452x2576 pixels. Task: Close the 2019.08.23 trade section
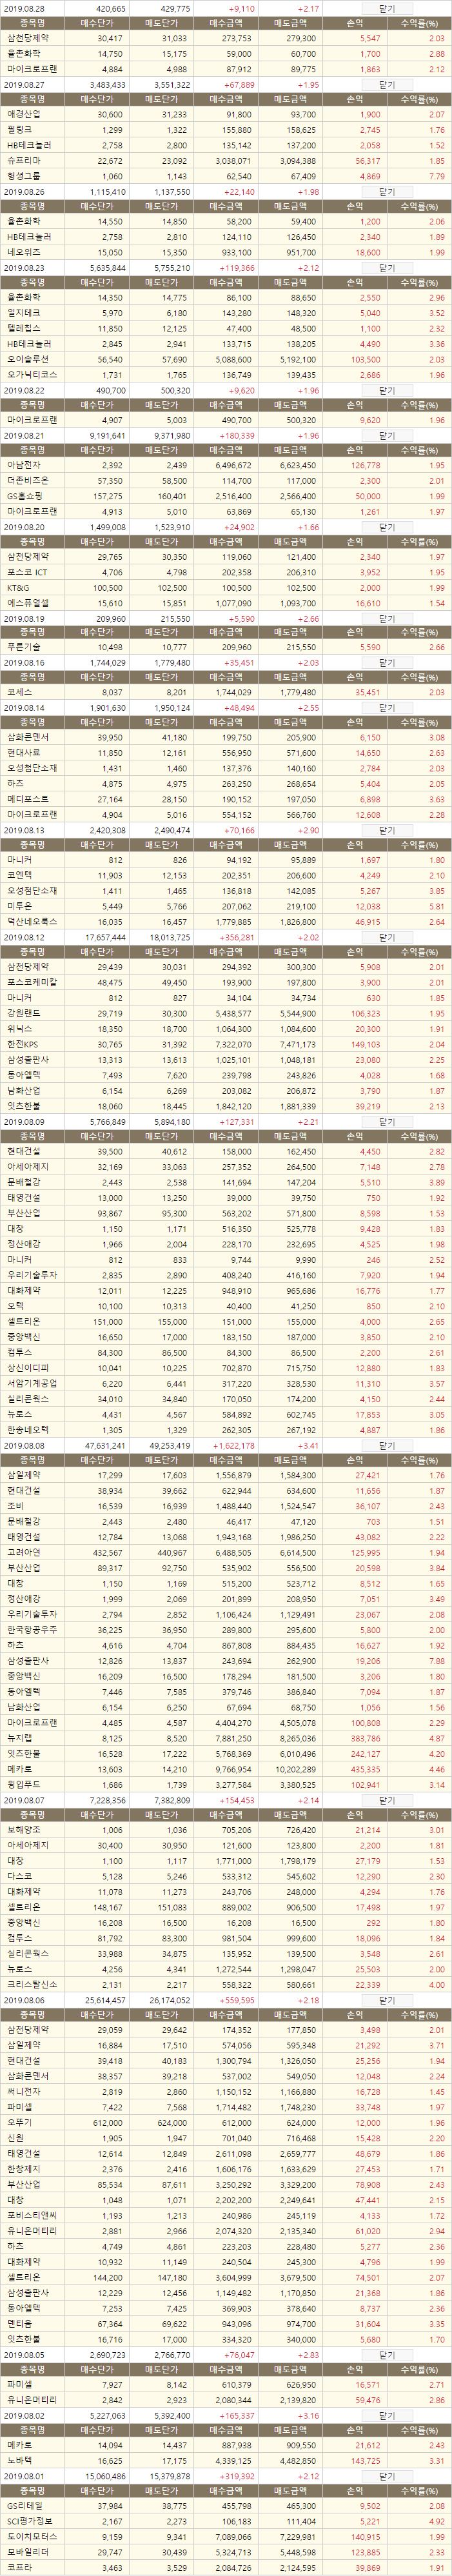pyautogui.click(x=387, y=268)
